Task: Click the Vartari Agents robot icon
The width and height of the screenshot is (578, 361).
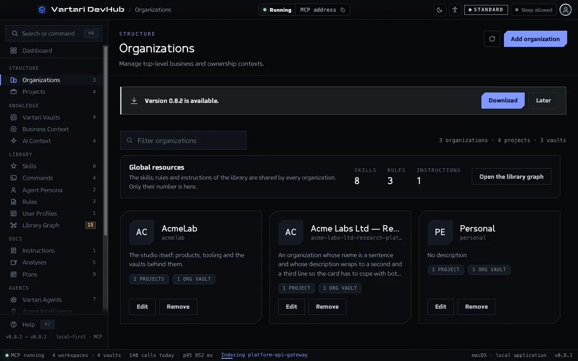Action: 14,300
